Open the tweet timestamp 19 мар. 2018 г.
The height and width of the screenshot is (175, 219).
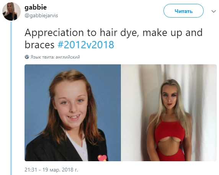[60, 170]
